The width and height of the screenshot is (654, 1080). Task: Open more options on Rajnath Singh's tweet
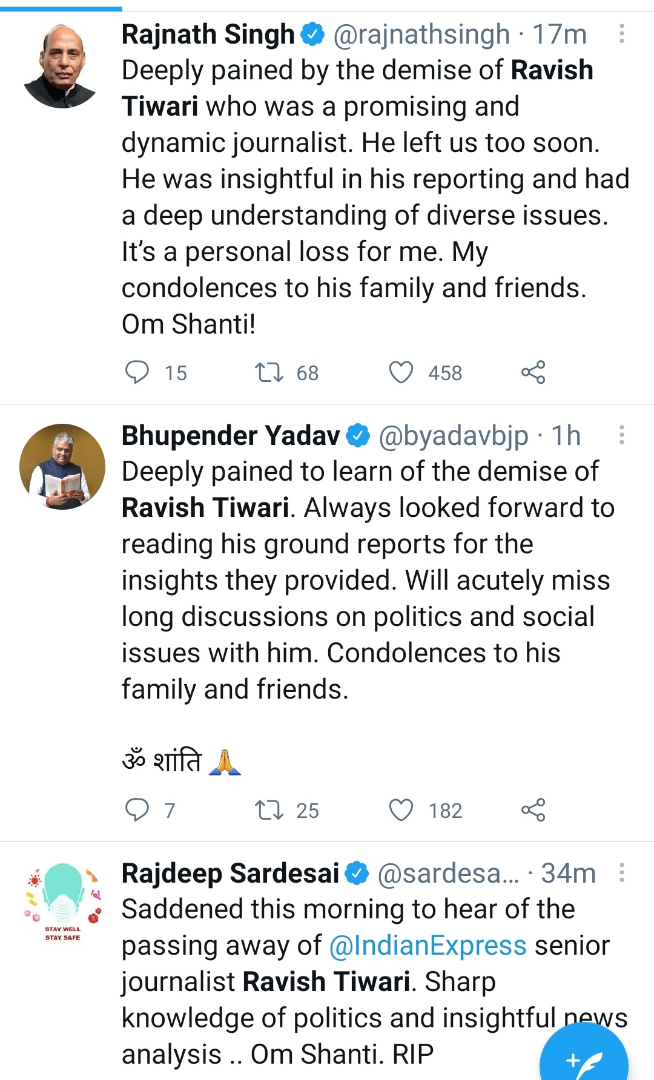click(x=621, y=34)
